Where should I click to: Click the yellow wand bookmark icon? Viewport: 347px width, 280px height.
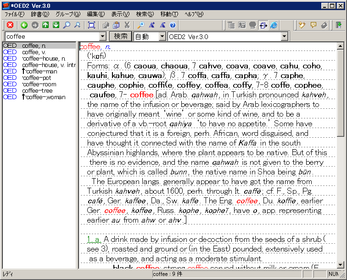[302, 25]
